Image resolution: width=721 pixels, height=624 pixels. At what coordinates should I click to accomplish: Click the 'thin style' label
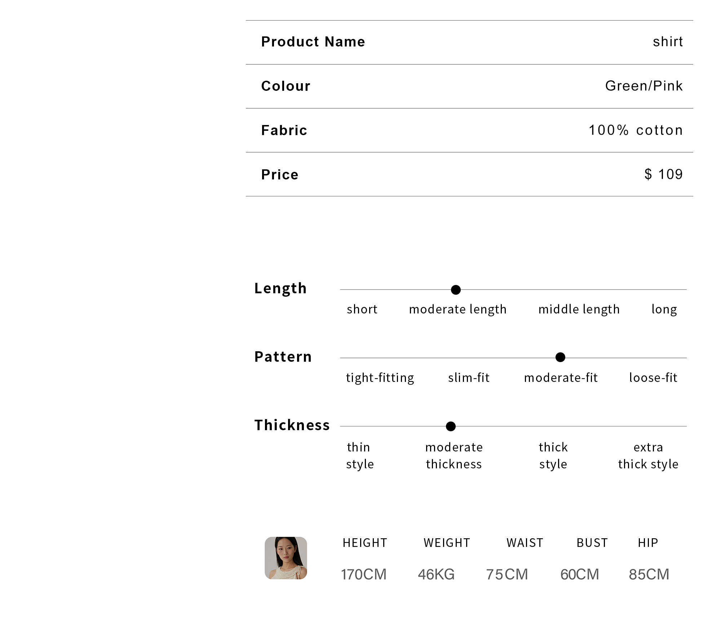(360, 456)
